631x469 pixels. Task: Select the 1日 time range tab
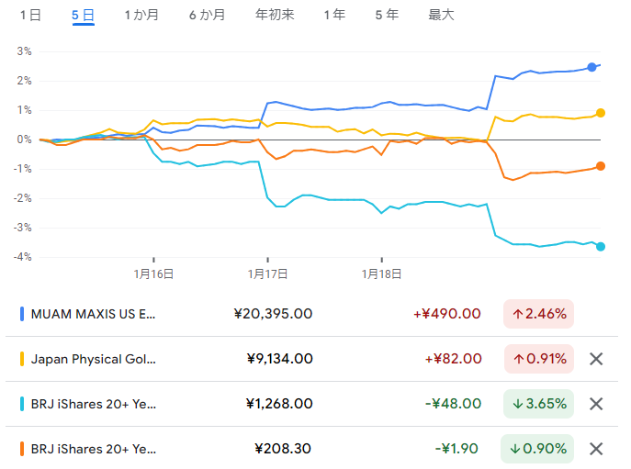click(x=30, y=15)
